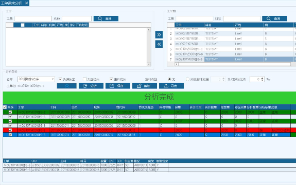Toggle the select-all 全选 header checkbox

click(x=5, y=107)
